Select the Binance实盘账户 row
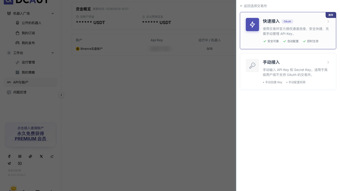The width and height of the screenshot is (340, 191). click(154, 49)
